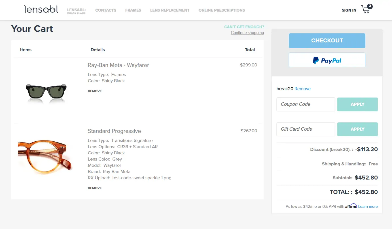392x229 pixels.
Task: Focus the Coupon Code field
Action: coord(306,104)
